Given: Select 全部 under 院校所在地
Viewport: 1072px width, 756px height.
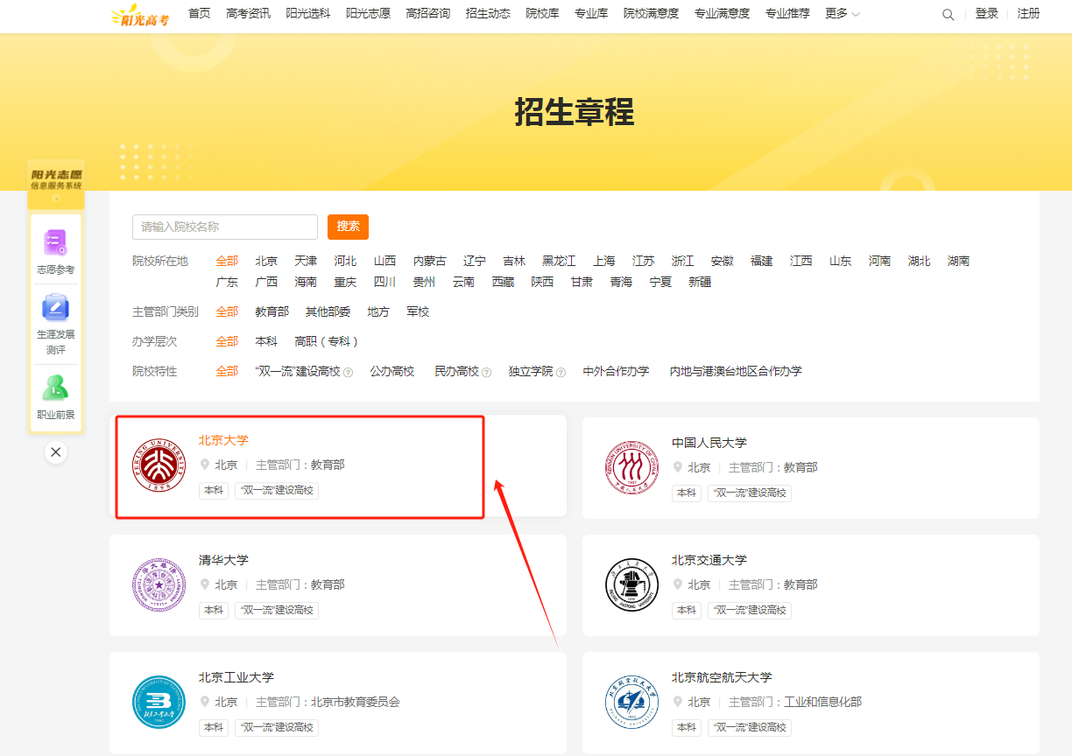Looking at the screenshot, I should [227, 261].
